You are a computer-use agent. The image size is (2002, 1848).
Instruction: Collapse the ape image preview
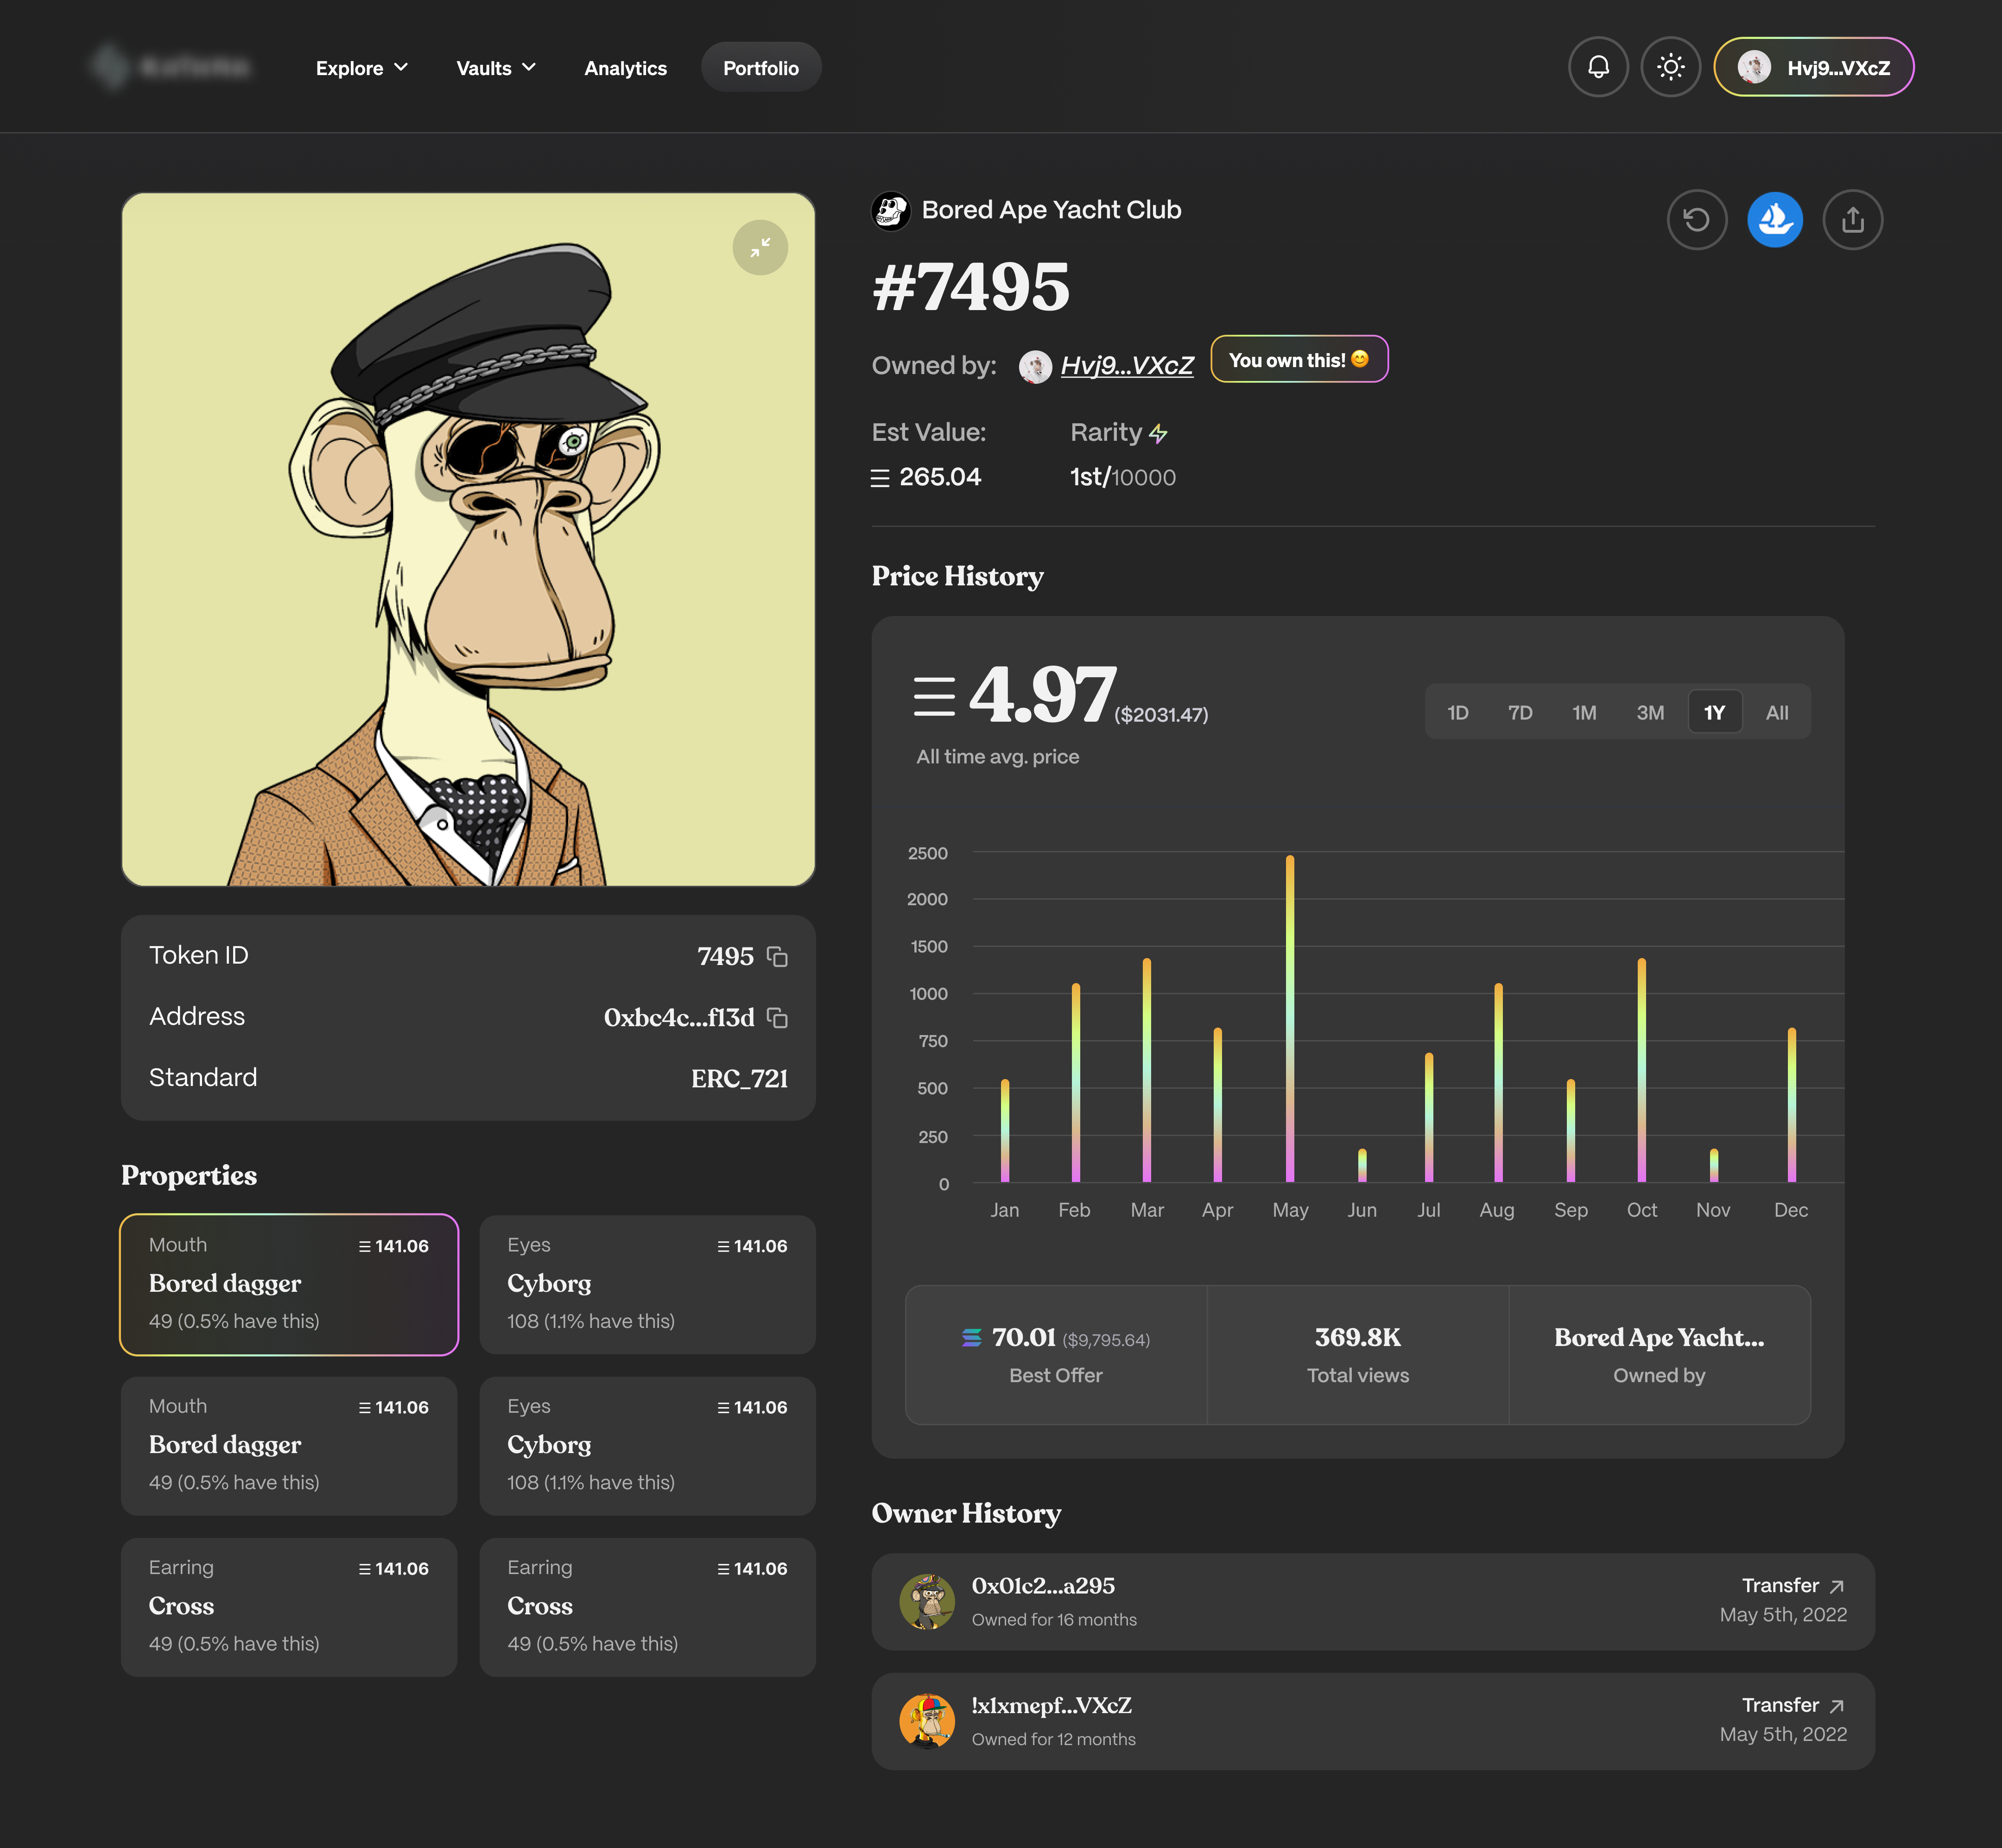[x=760, y=248]
